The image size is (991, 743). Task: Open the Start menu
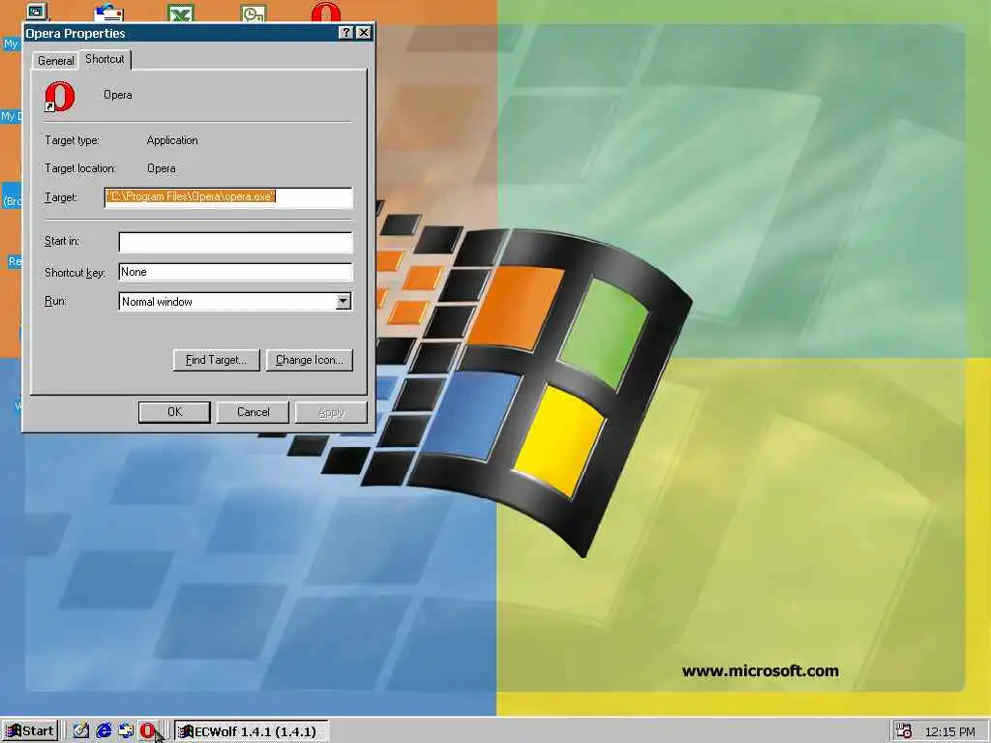click(30, 731)
